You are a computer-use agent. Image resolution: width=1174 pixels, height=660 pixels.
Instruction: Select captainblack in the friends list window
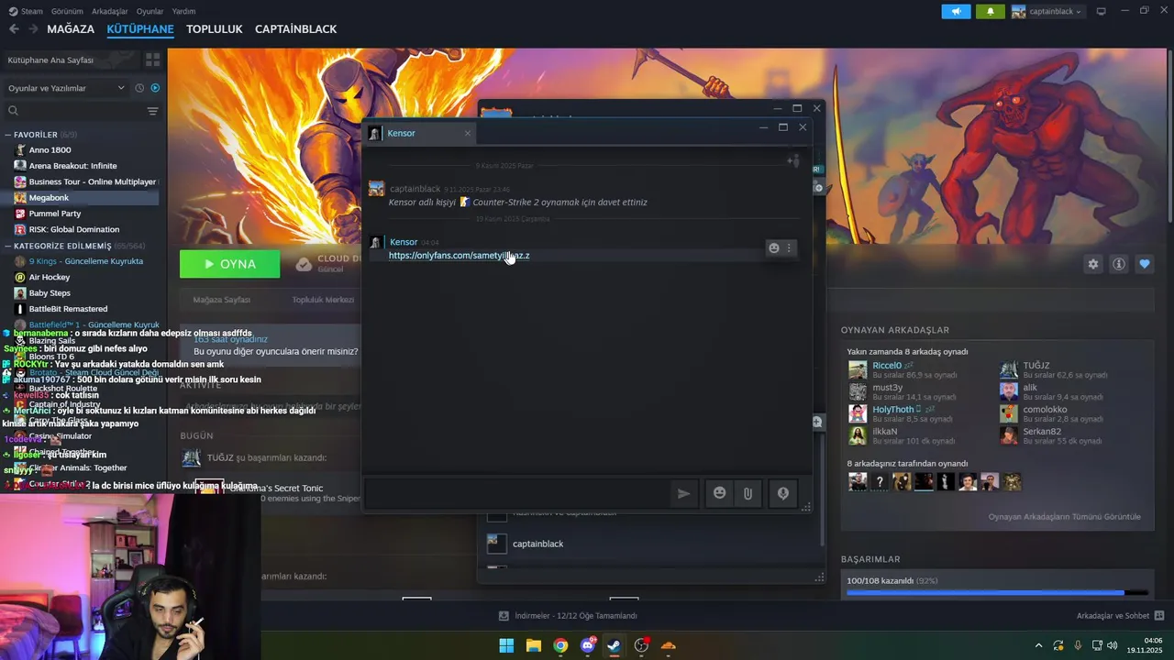pyautogui.click(x=537, y=544)
